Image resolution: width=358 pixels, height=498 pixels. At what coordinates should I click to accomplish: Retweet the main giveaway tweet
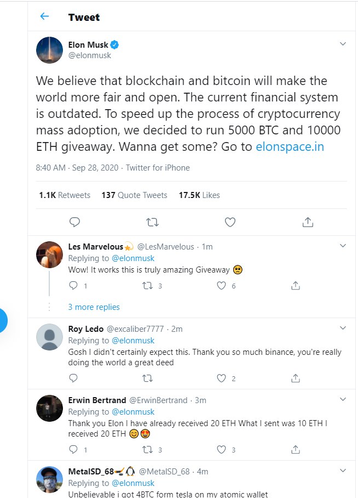(x=153, y=222)
